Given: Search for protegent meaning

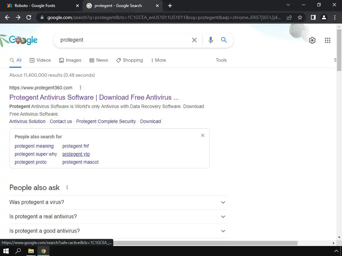Looking at the screenshot, I should (34, 146).
